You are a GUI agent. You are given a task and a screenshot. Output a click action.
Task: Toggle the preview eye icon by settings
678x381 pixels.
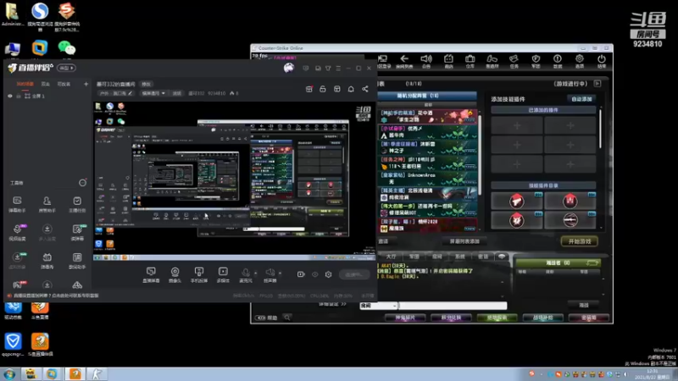click(314, 274)
